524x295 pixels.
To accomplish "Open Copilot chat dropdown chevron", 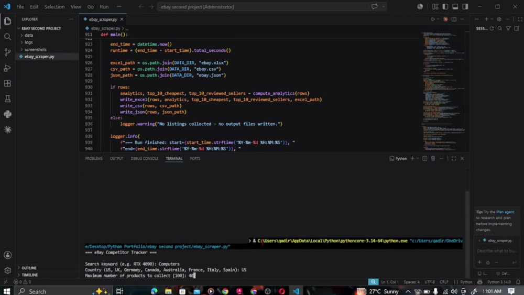I will [x=383, y=7].
